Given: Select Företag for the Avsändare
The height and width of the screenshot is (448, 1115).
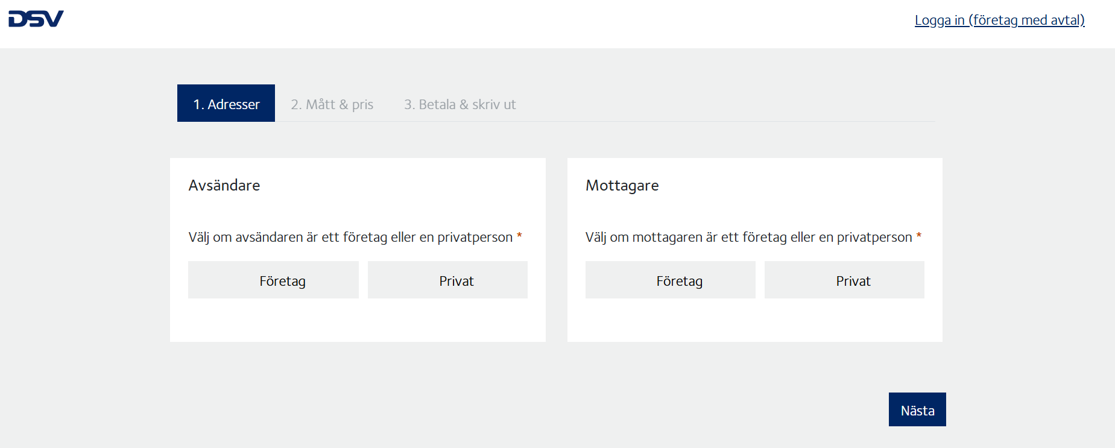Looking at the screenshot, I should (273, 280).
